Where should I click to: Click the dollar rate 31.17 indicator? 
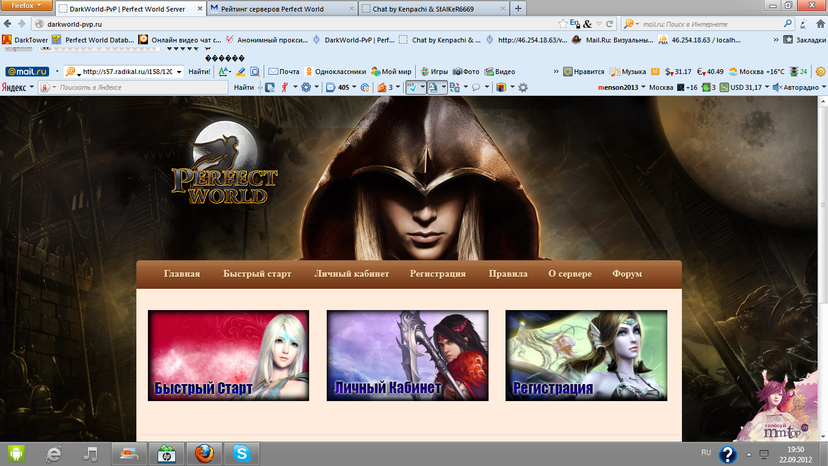tap(678, 72)
